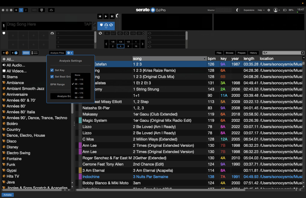Click the previous track playback button
The width and height of the screenshot is (306, 198).
[100, 16]
